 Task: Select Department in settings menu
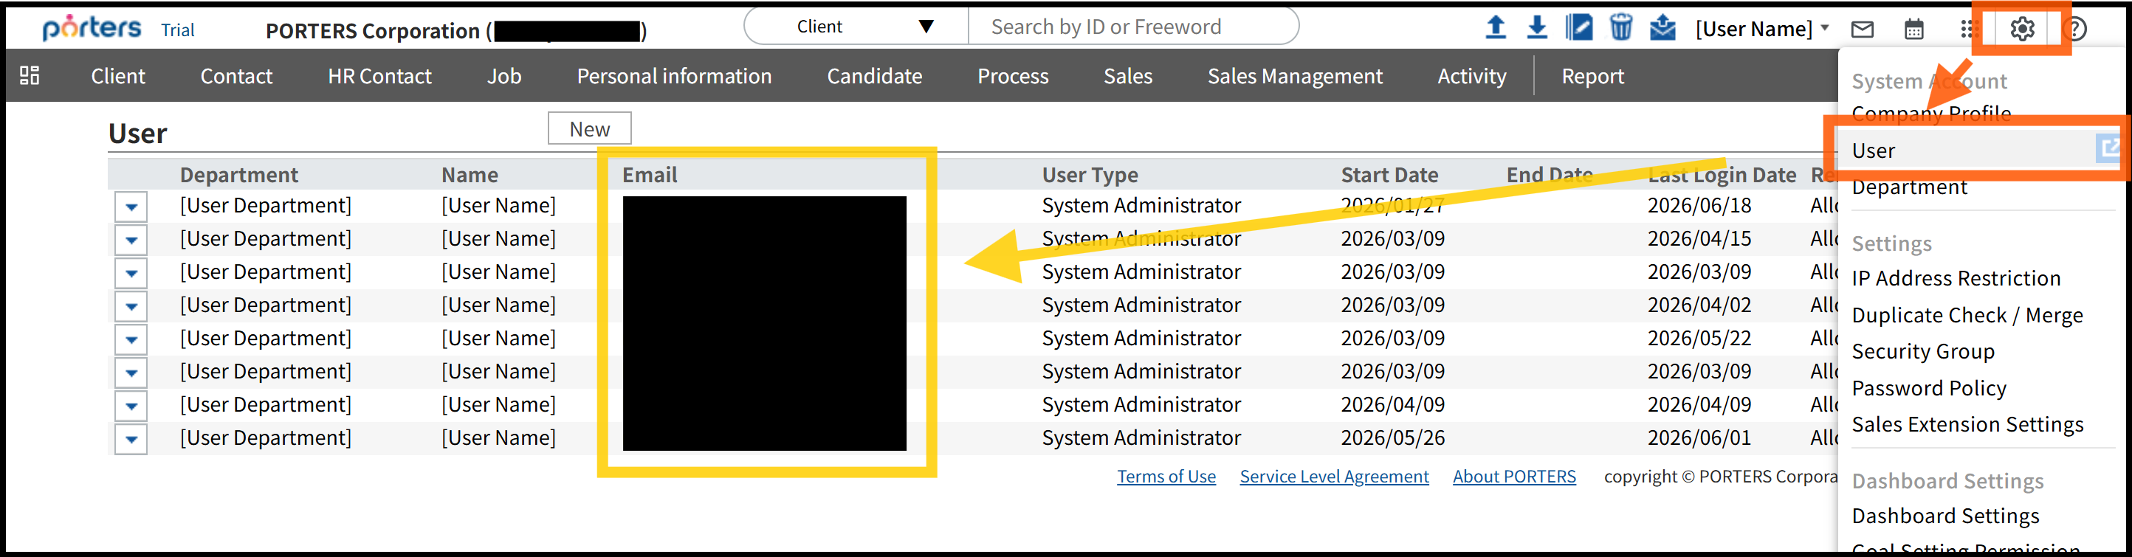[x=1909, y=187]
